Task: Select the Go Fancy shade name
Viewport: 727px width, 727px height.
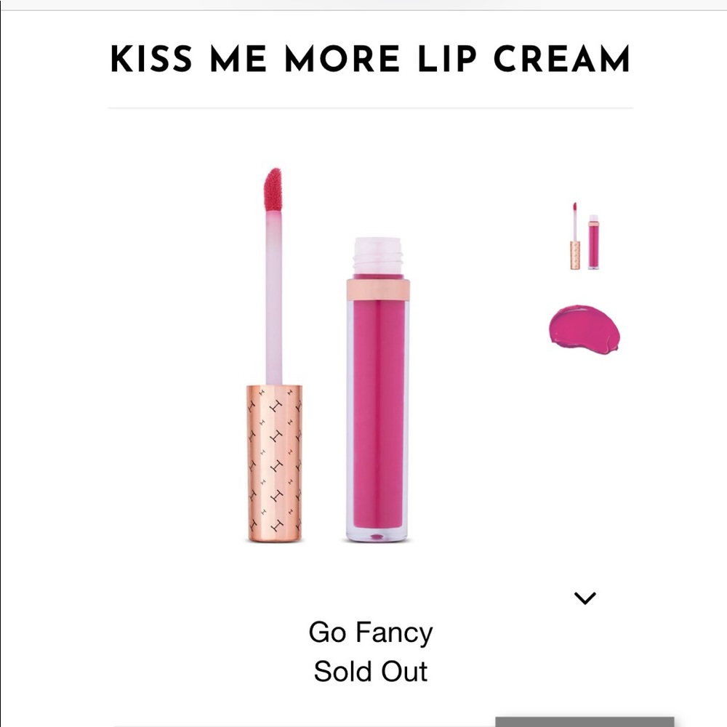Action: click(371, 632)
